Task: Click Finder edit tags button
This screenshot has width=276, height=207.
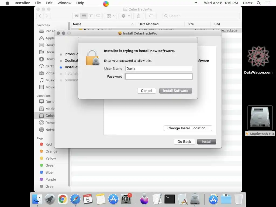Action: coord(151,16)
